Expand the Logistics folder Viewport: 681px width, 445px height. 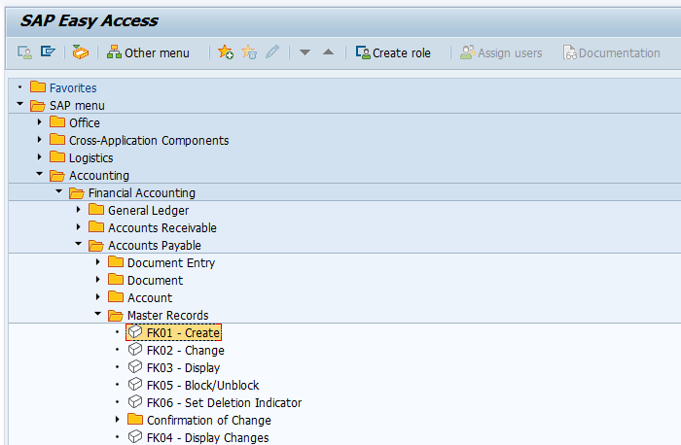coord(39,157)
